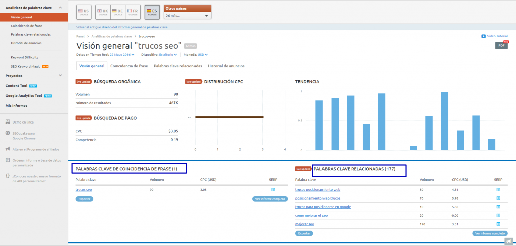Click the API braces icon

(x=7, y=176)
